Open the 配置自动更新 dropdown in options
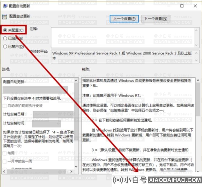 click(35, 90)
